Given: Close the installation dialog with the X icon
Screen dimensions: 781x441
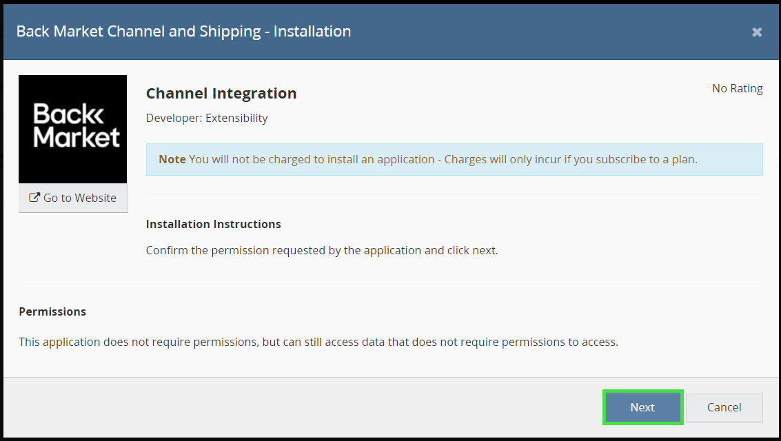Looking at the screenshot, I should click(x=757, y=32).
